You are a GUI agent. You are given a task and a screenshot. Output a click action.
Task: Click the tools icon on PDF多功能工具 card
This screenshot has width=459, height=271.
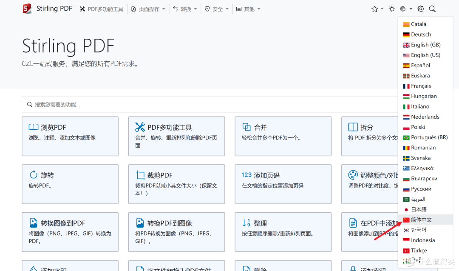tap(140, 127)
